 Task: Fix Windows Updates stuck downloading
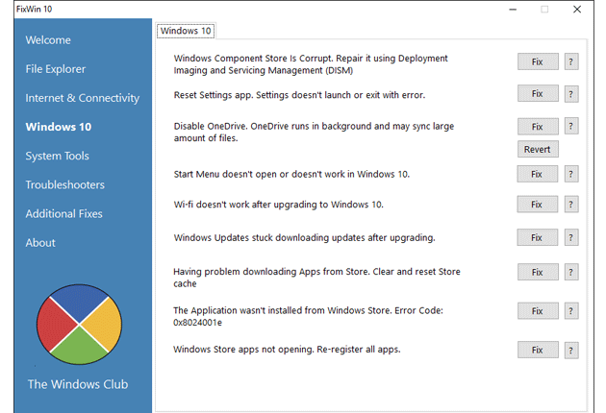tap(538, 237)
